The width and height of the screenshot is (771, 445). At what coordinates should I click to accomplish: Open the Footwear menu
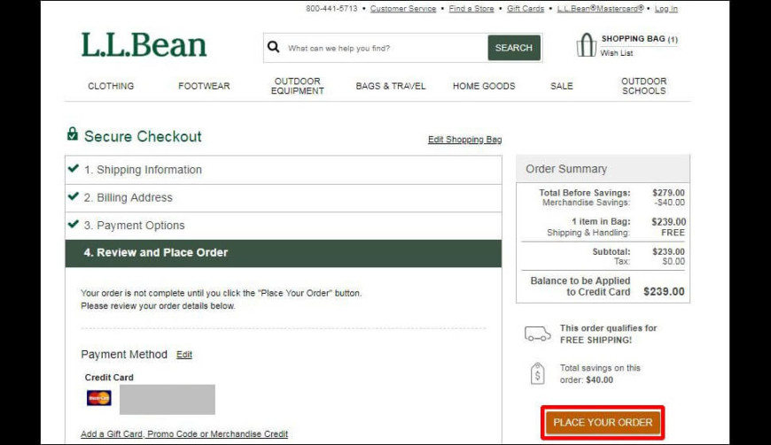(x=204, y=86)
